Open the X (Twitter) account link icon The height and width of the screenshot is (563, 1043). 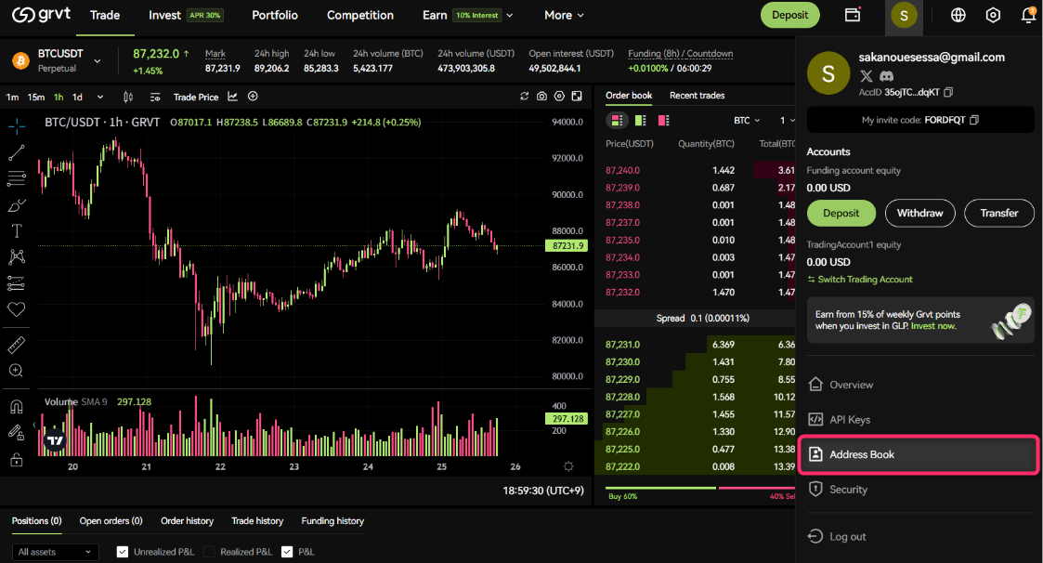867,75
